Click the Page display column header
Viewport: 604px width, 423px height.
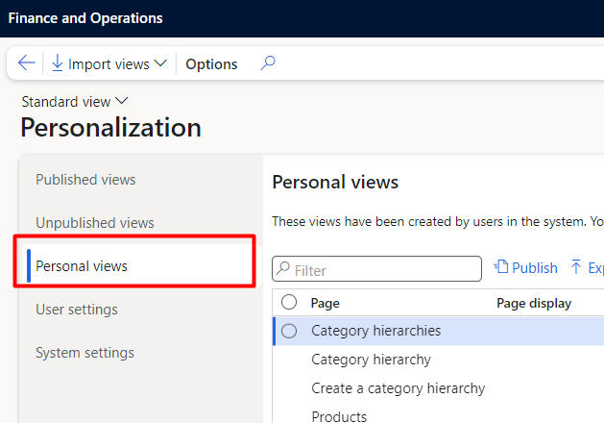[x=534, y=304]
